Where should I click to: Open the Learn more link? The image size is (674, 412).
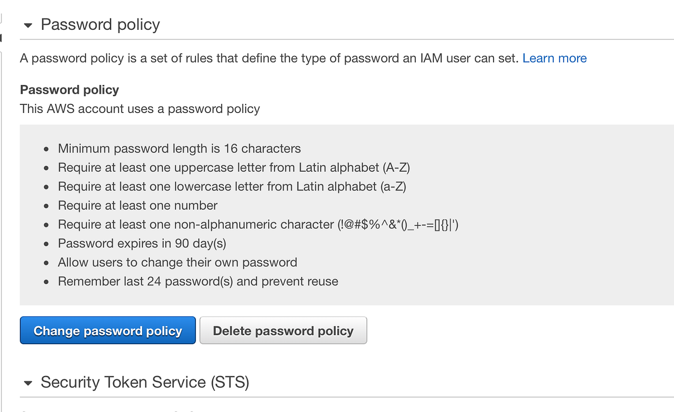pos(554,58)
